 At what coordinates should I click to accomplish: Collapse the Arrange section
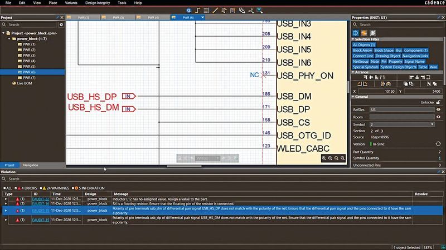(x=353, y=72)
